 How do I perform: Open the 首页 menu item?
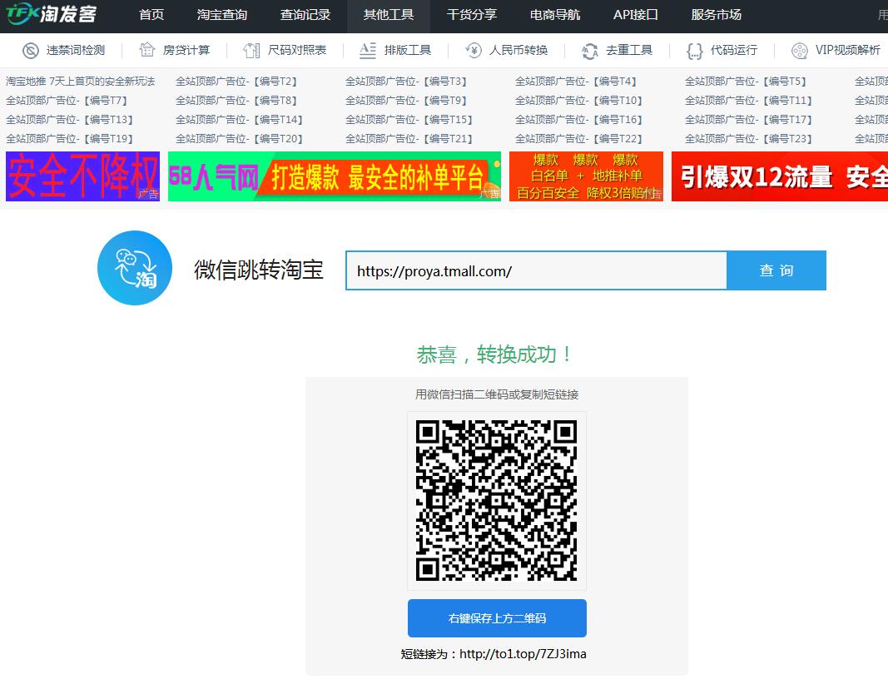[151, 15]
